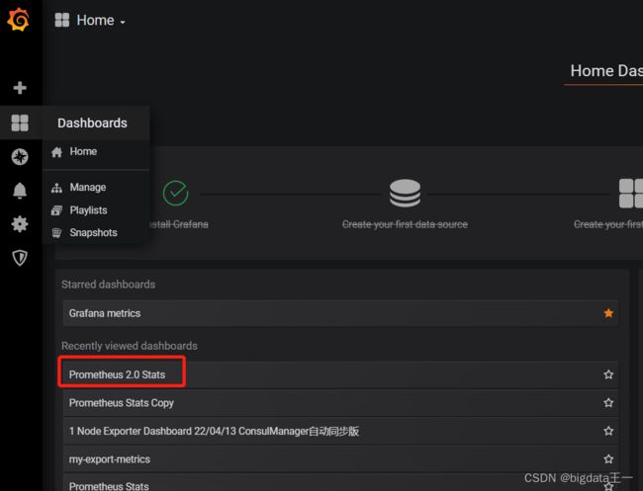
Task: Click the dashboard grid icon beside Home title
Action: coord(62,20)
